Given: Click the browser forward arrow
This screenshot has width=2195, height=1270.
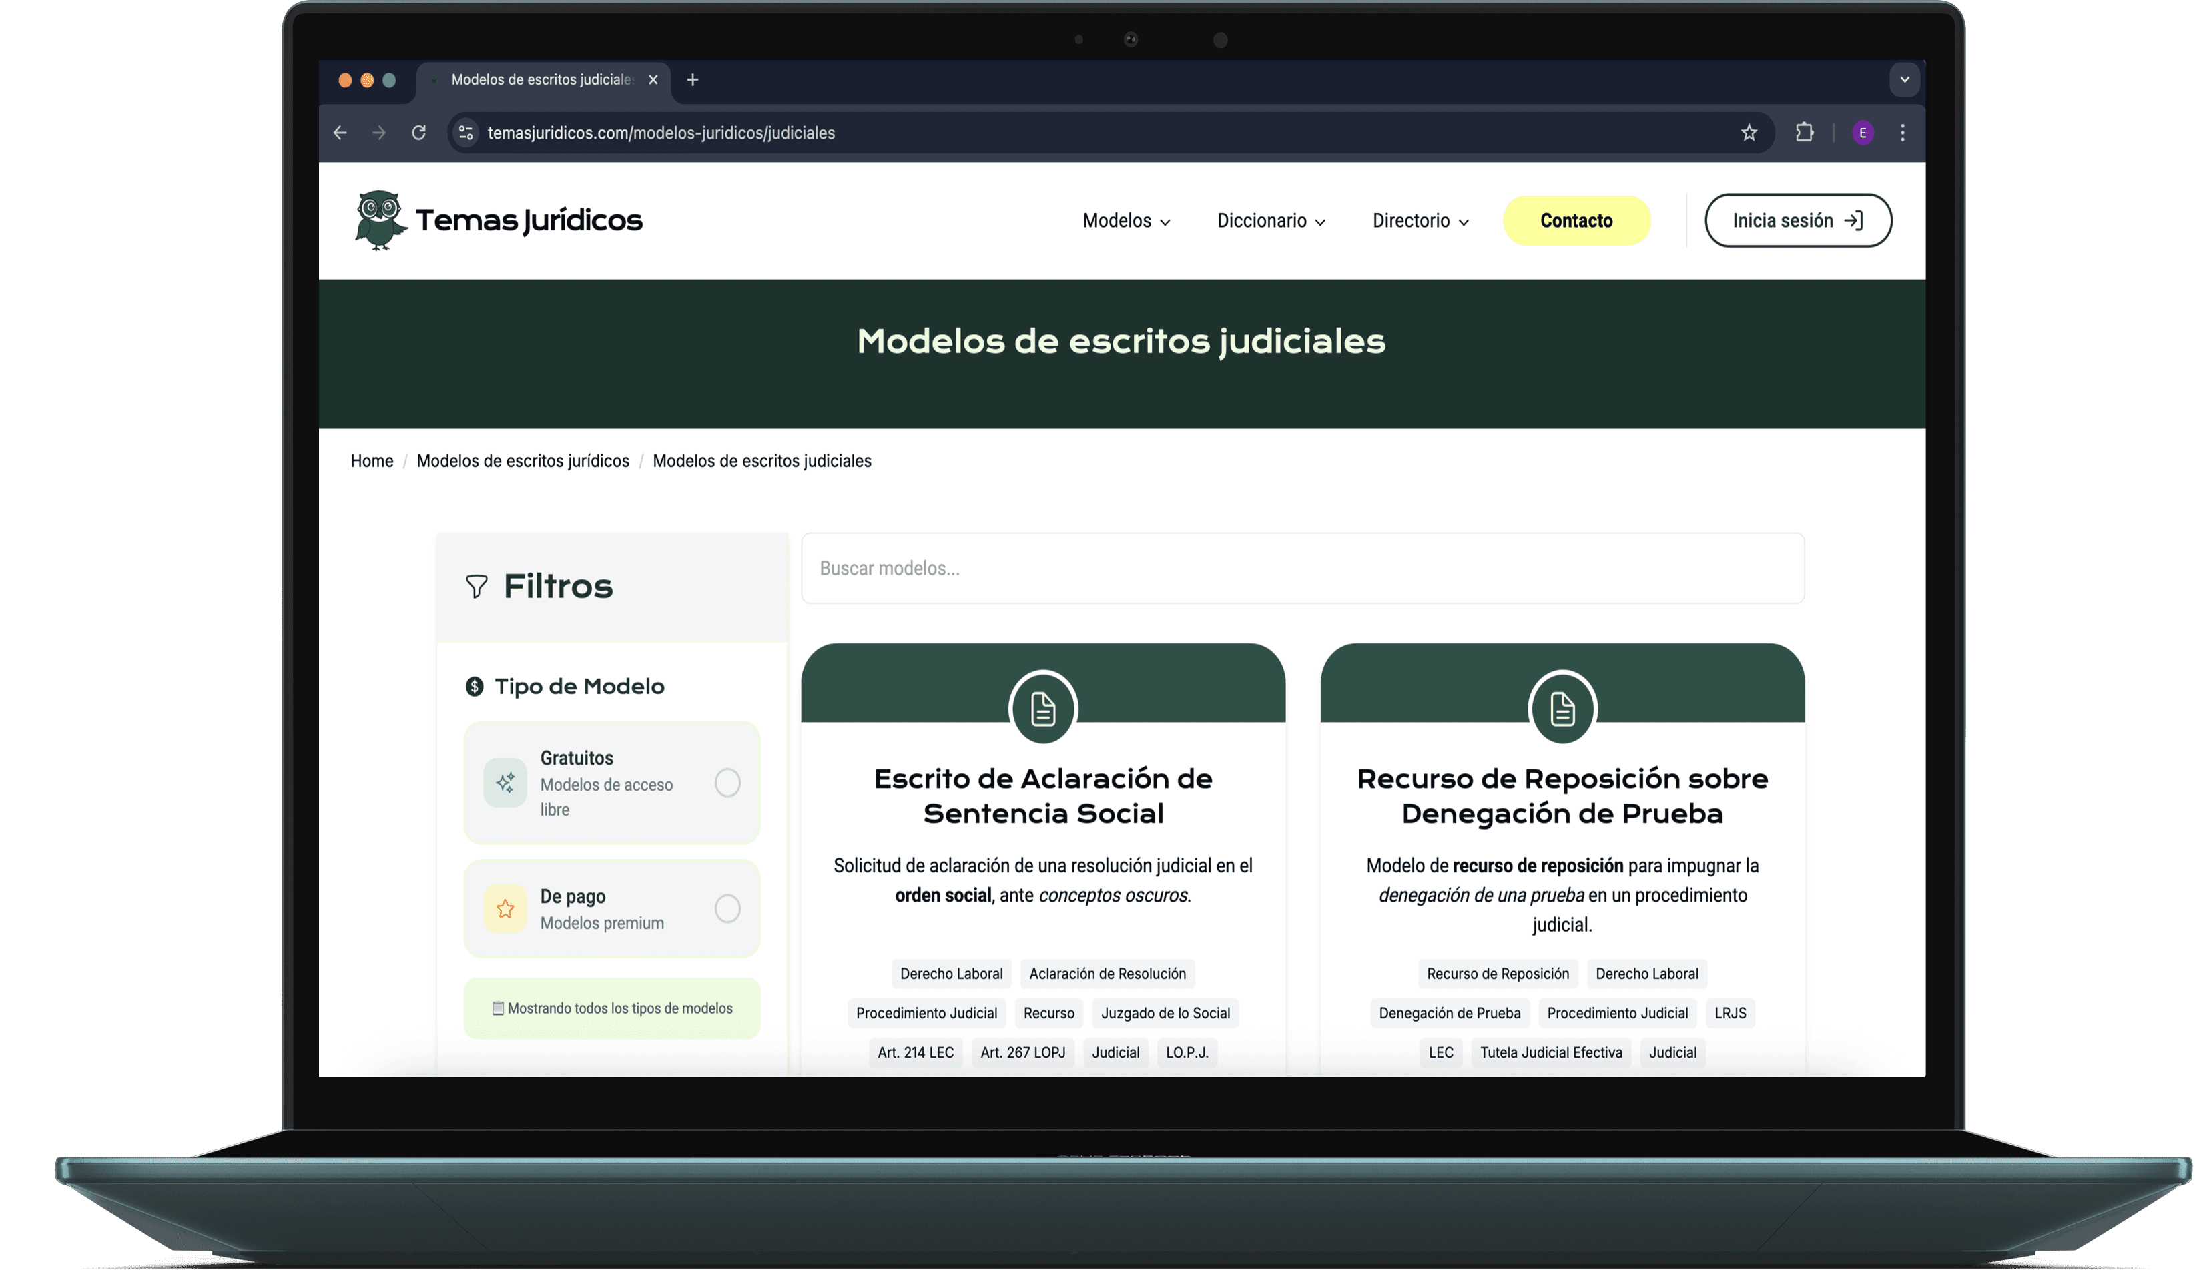Looking at the screenshot, I should 379,133.
